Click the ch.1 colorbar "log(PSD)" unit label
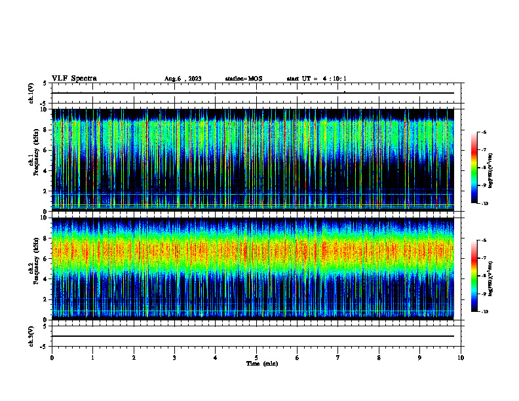 [491, 171]
